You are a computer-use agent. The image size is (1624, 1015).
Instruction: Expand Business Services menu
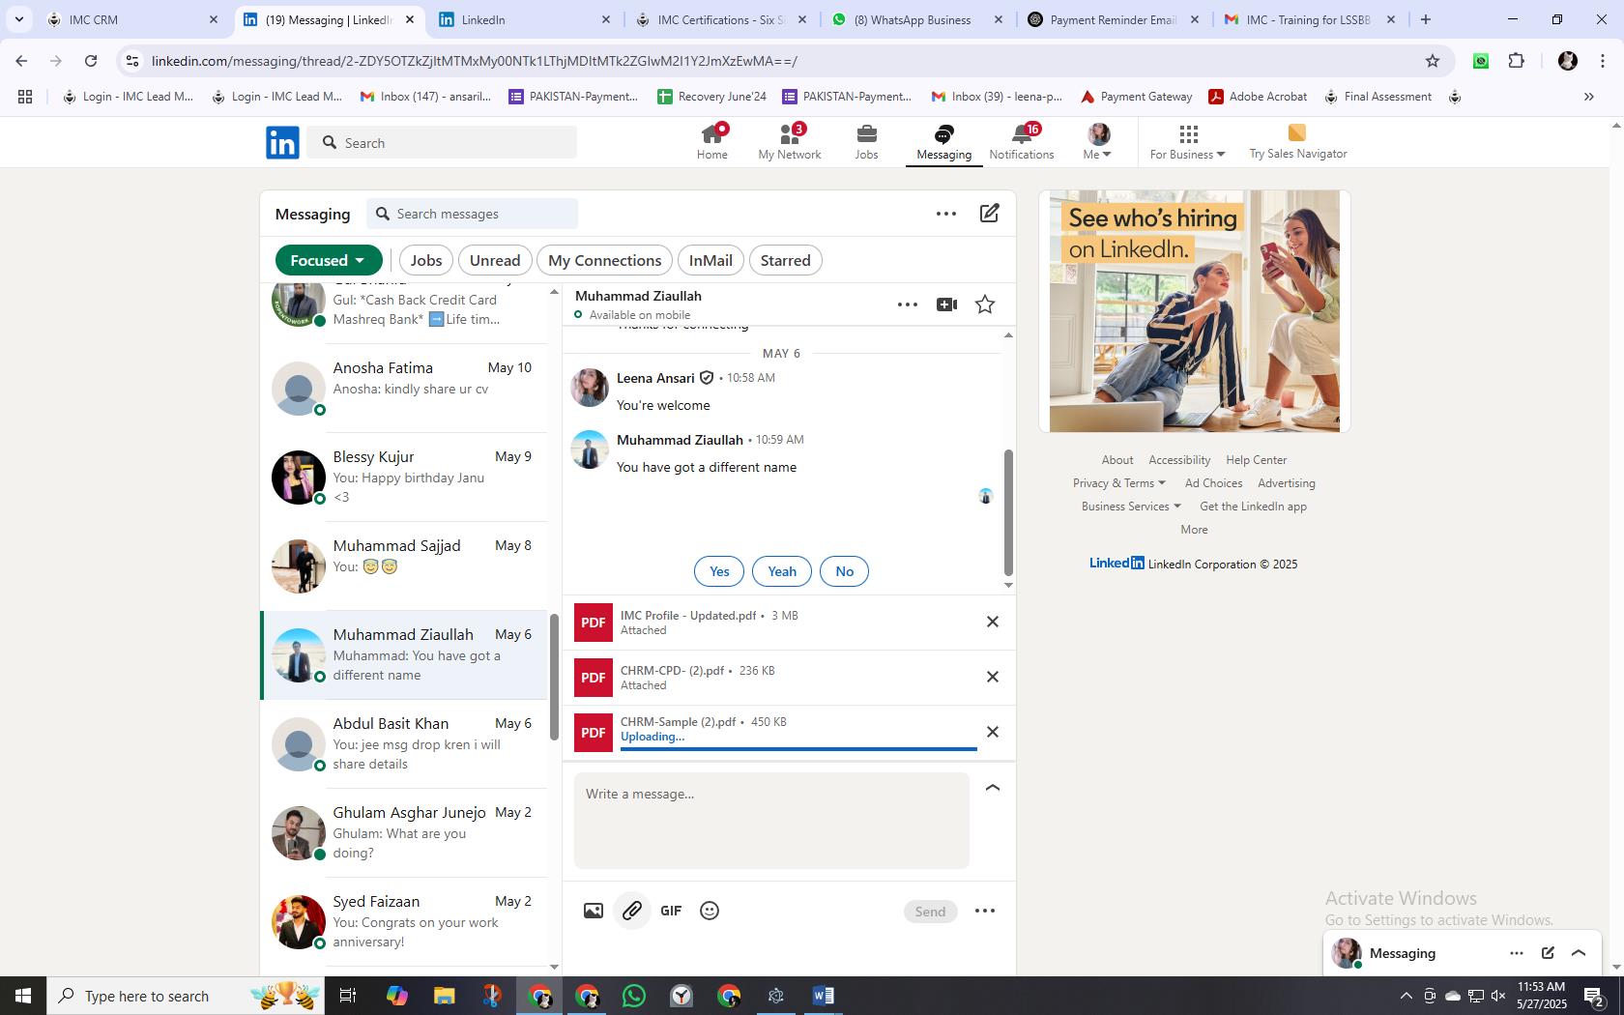click(1131, 507)
